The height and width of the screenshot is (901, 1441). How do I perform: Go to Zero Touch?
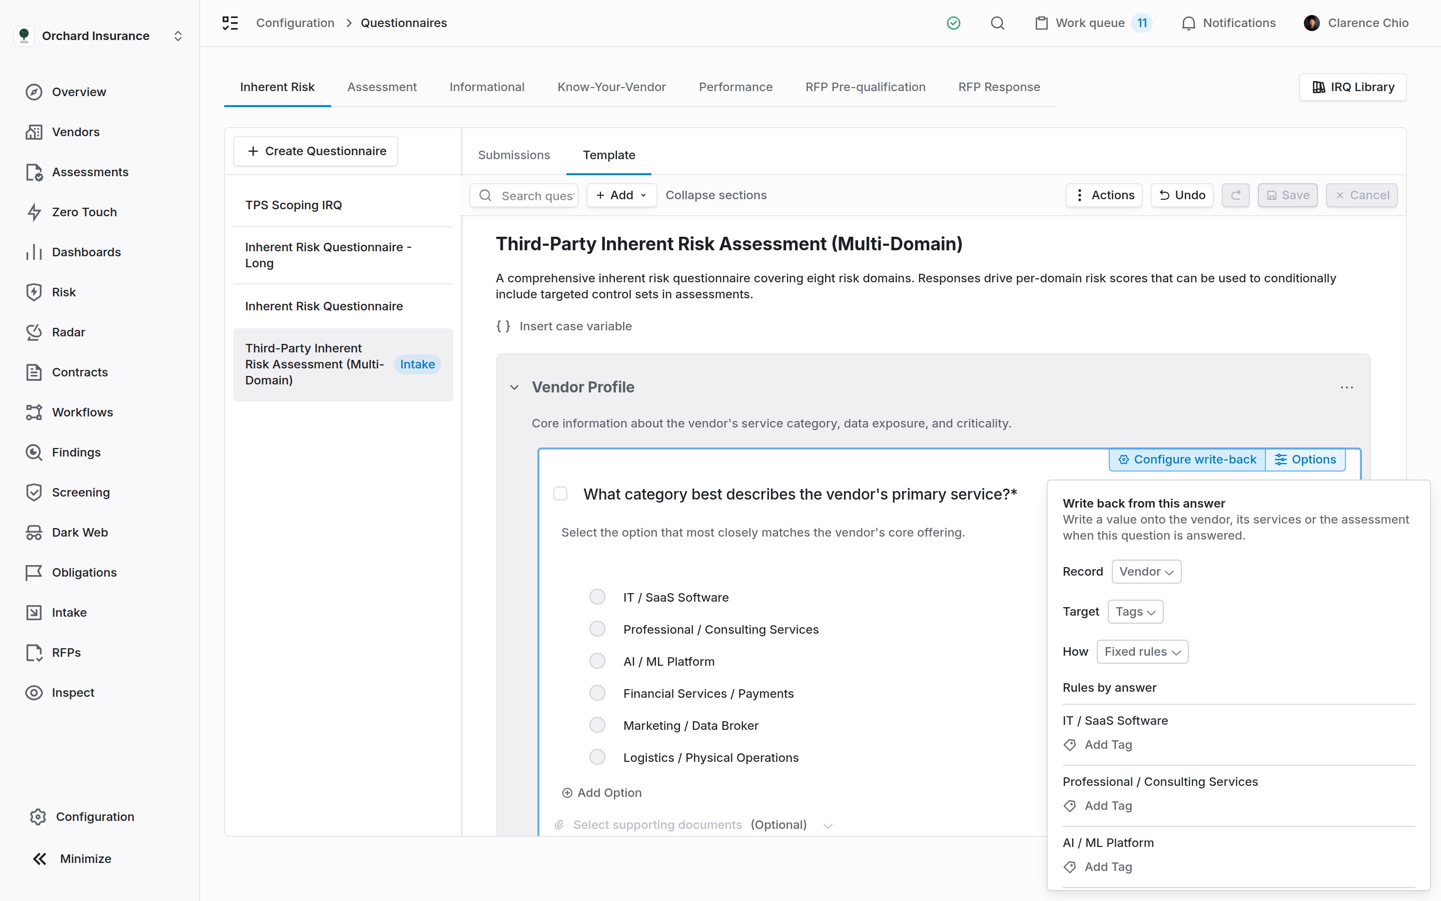71,212
